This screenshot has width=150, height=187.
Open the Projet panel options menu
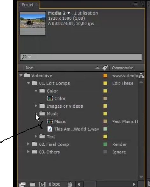click(x=135, y=4)
